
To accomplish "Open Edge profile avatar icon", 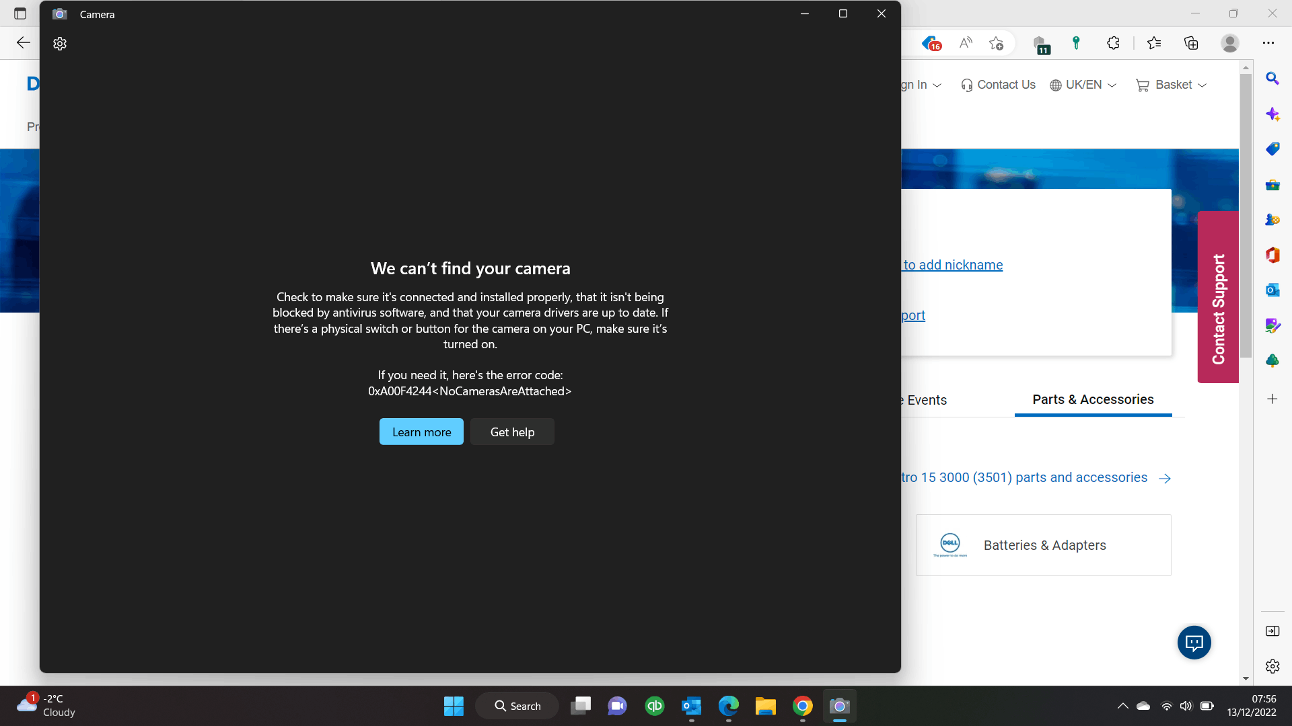I will pyautogui.click(x=1230, y=43).
